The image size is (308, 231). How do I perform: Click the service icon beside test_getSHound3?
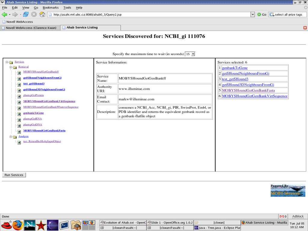click(19, 85)
